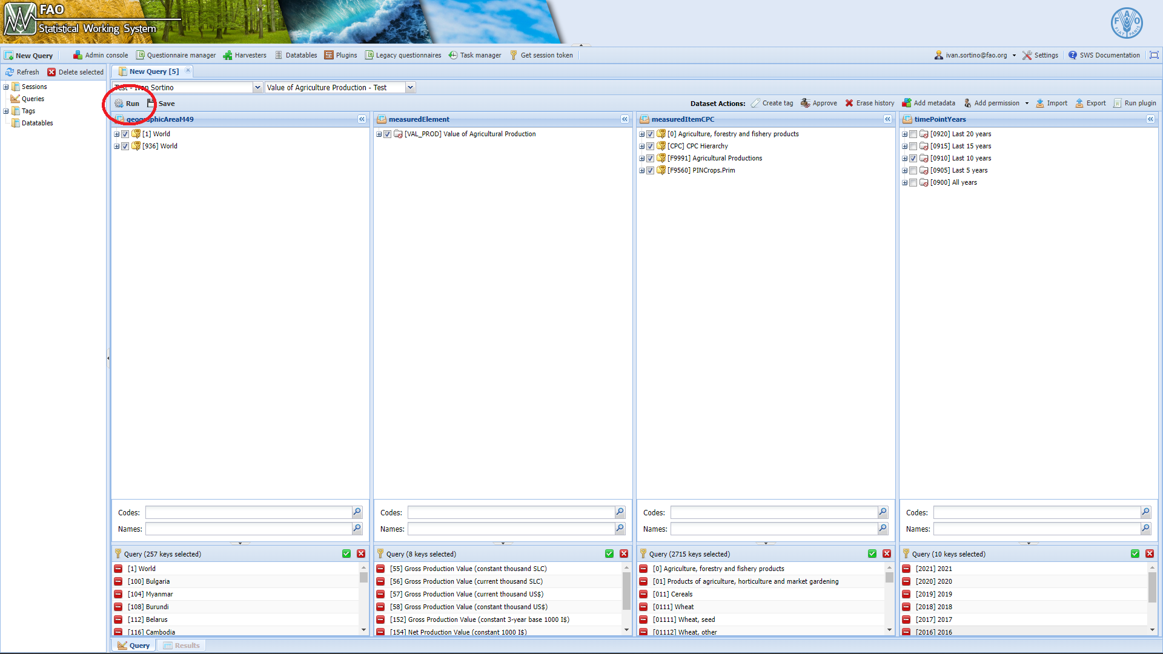1163x654 pixels.
Task: Click Delete selected in the left panel
Action: point(76,72)
